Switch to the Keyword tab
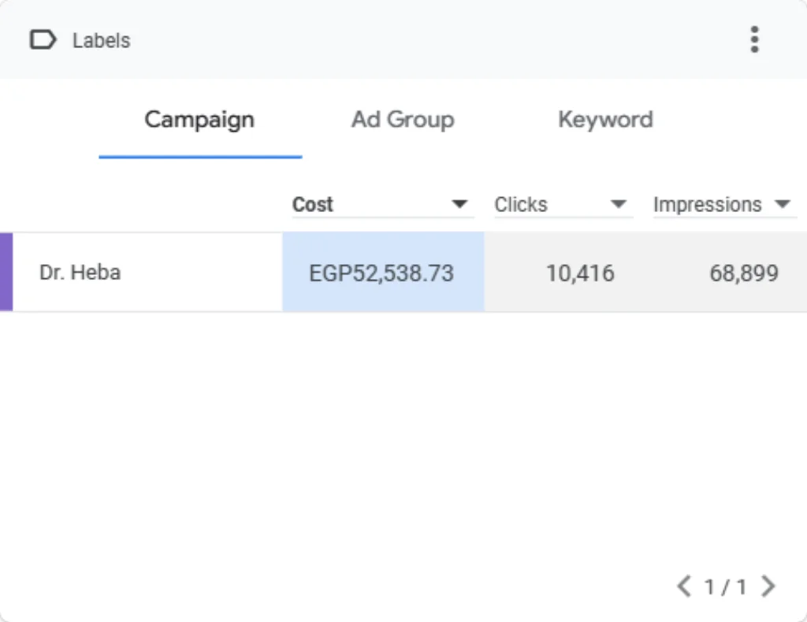807x622 pixels. pyautogui.click(x=606, y=120)
